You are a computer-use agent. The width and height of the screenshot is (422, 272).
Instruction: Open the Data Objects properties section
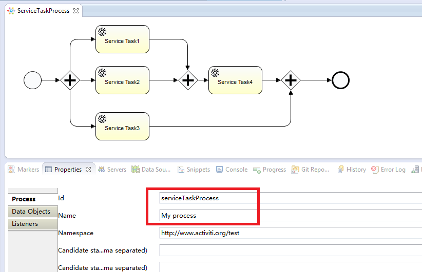33,212
